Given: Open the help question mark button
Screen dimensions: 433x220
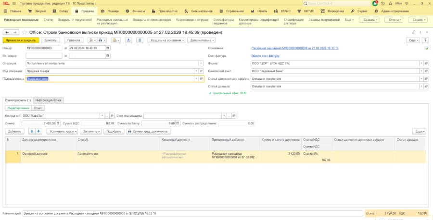Looking at the screenshot, I should point(426,40).
